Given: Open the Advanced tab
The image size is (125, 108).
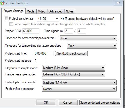Looking at the screenshot, I should pyautogui.click(x=56, y=11).
